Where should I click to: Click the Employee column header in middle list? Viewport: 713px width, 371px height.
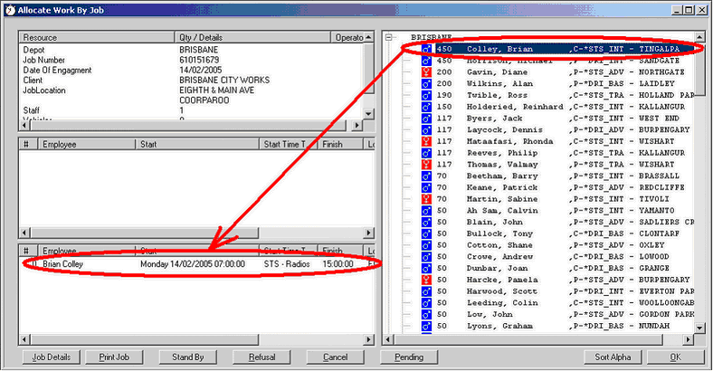pyautogui.click(x=87, y=144)
